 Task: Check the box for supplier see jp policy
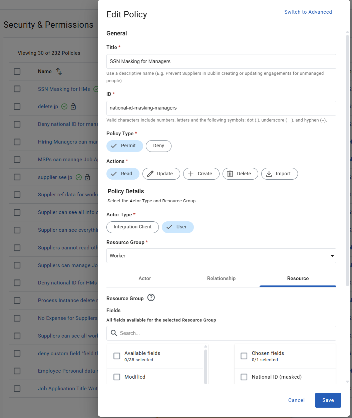coord(17,177)
